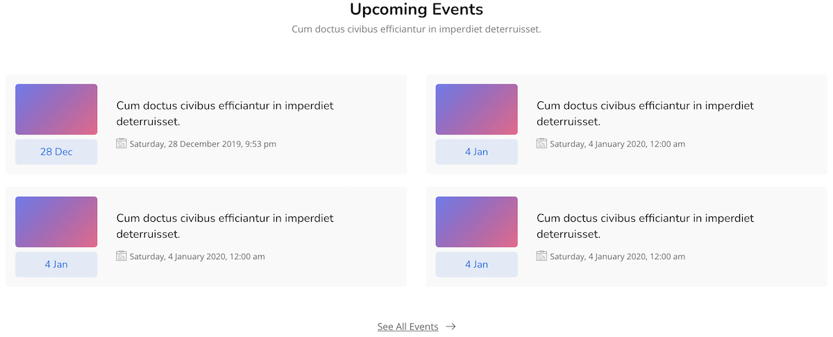Open the event title in the 28 Dec card
833x337 pixels.
pos(225,113)
